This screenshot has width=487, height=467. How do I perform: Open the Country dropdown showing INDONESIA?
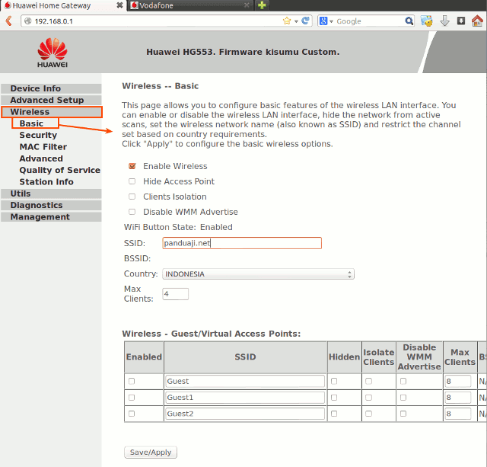(258, 274)
